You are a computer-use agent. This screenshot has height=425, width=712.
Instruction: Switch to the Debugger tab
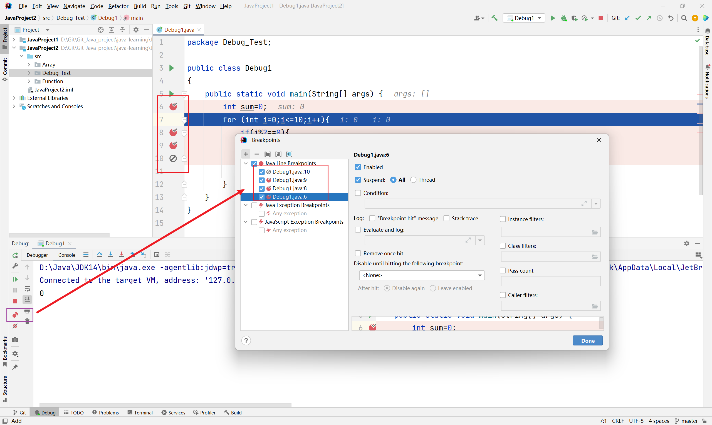point(37,254)
